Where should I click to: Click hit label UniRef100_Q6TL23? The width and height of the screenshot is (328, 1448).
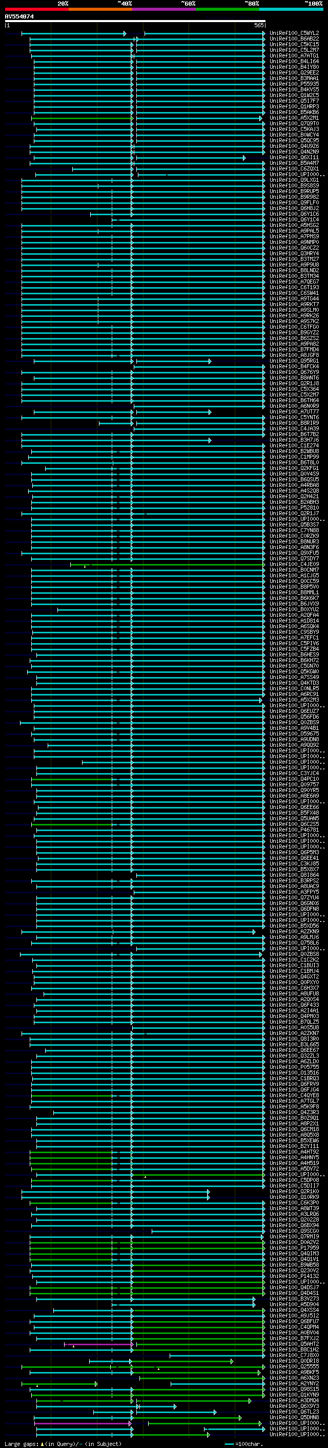tap(294, 1412)
